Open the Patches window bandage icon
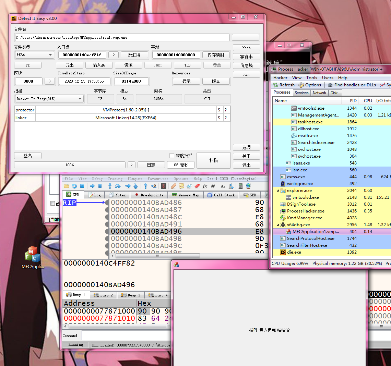Viewport: 391px width, 366px height. point(174,186)
